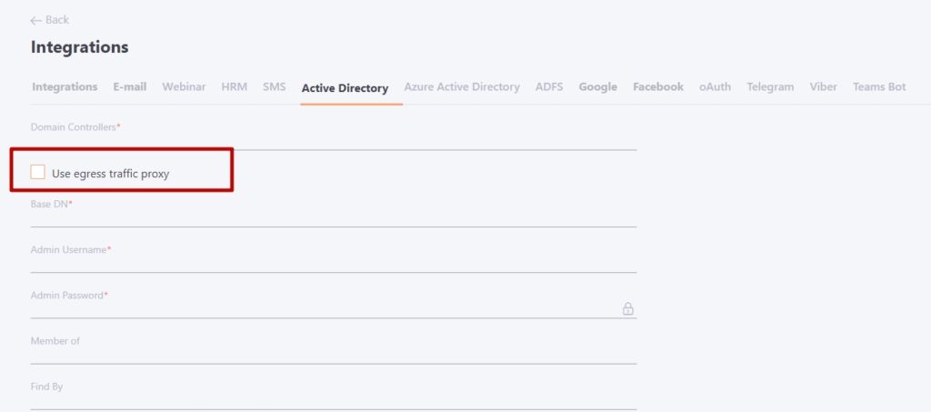
Task: Open the E-mail tab
Action: (129, 86)
